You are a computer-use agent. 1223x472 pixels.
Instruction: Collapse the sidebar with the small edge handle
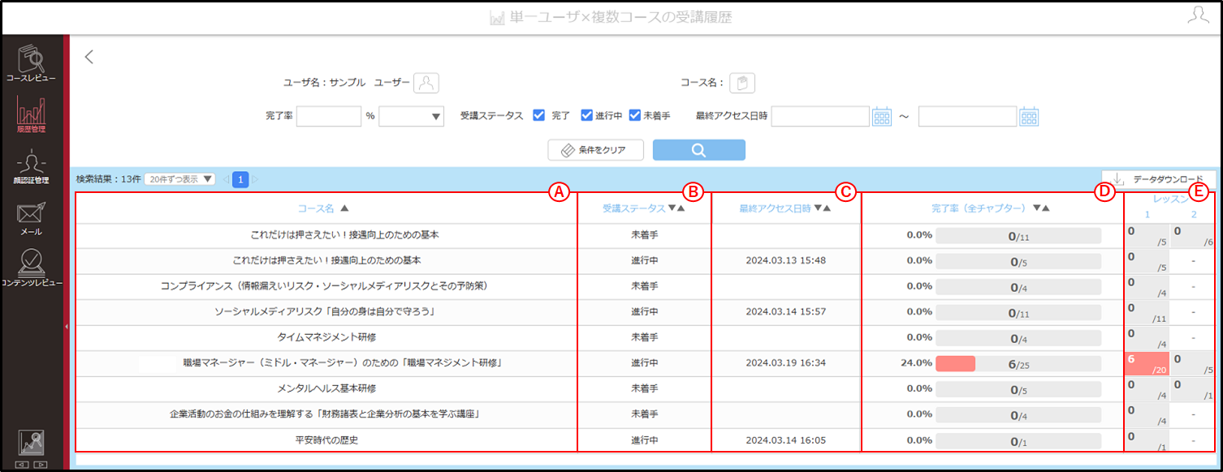pos(66,326)
